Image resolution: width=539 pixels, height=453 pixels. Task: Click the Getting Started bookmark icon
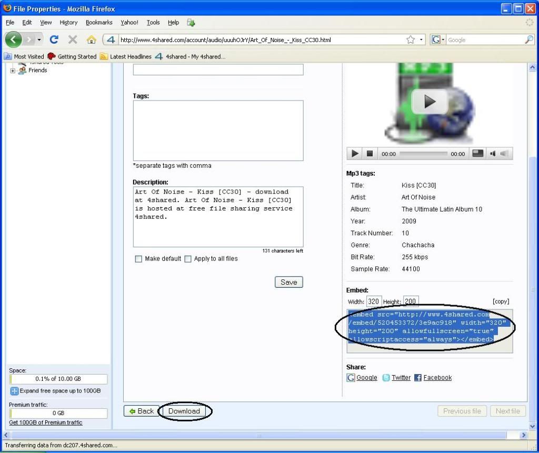click(51, 56)
